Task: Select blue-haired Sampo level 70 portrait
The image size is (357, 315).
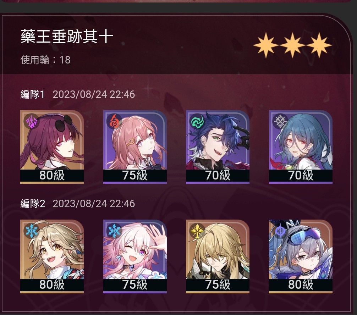Action: click(218, 147)
